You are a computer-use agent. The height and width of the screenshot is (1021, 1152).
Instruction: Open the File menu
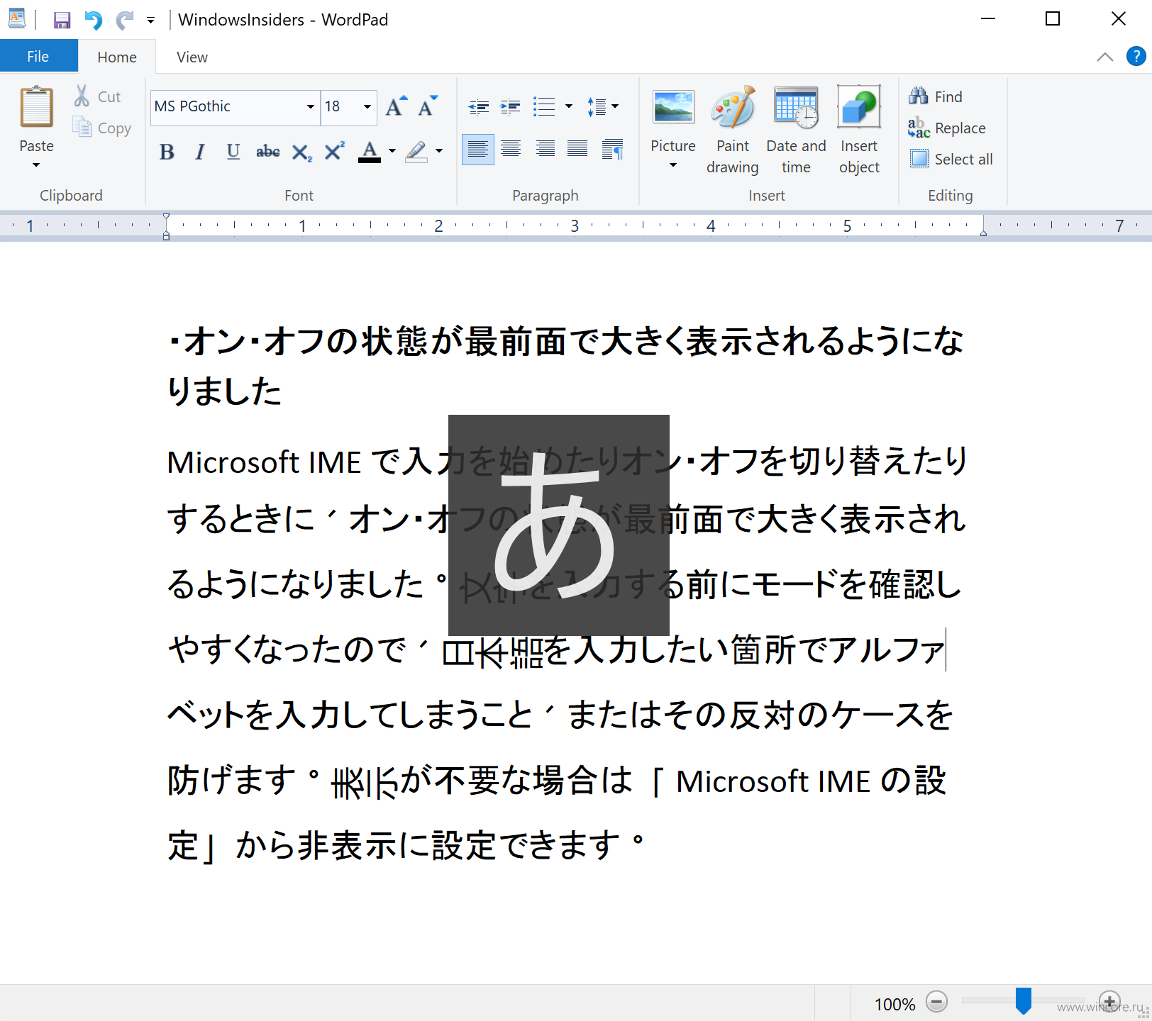click(x=38, y=56)
